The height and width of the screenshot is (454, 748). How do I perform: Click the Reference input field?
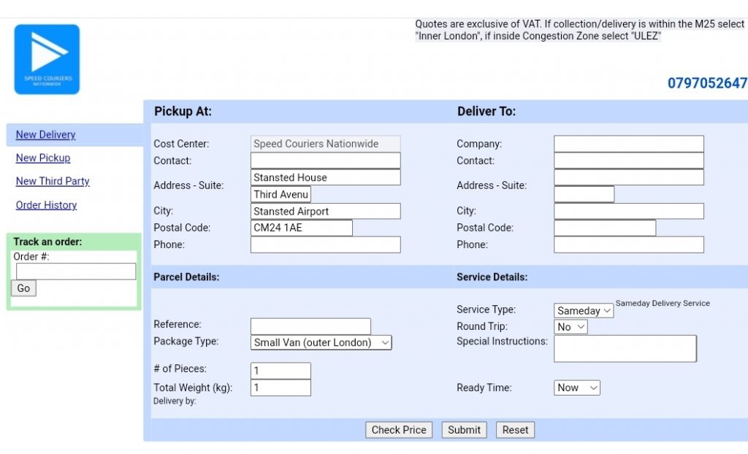pyautogui.click(x=310, y=326)
